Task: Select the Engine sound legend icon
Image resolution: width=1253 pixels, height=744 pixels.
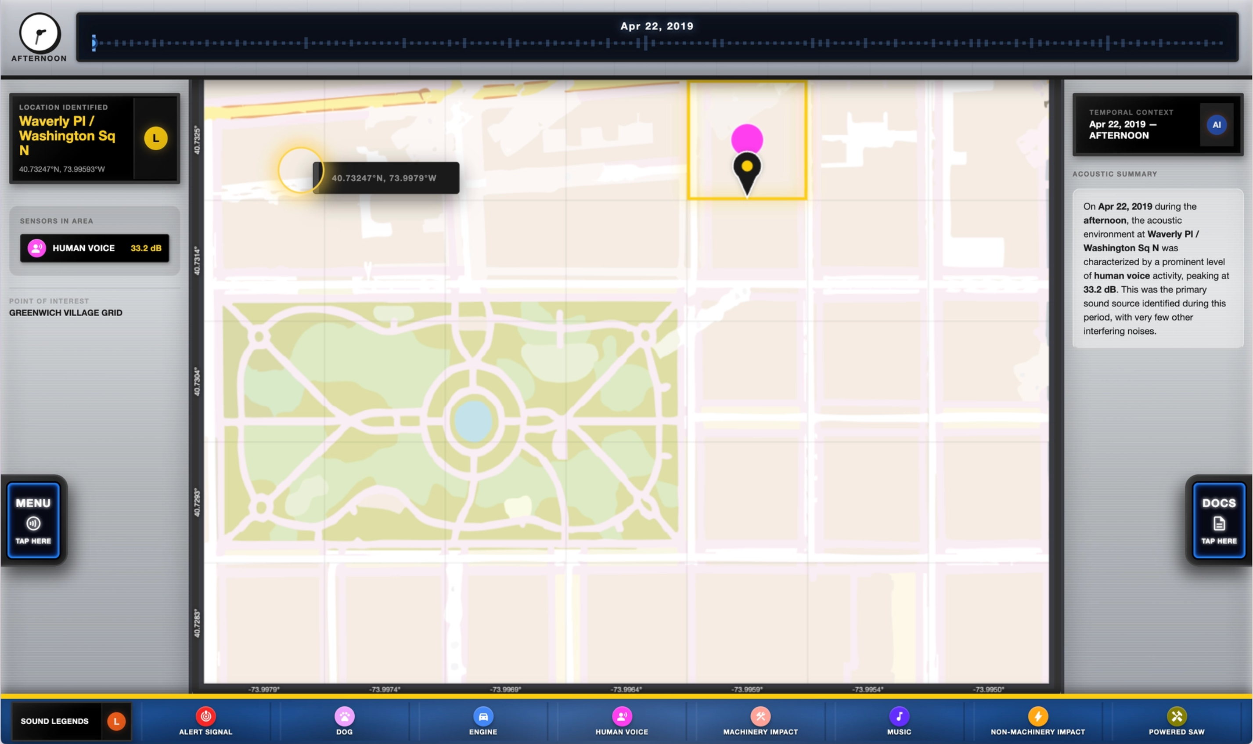Action: pyautogui.click(x=483, y=716)
